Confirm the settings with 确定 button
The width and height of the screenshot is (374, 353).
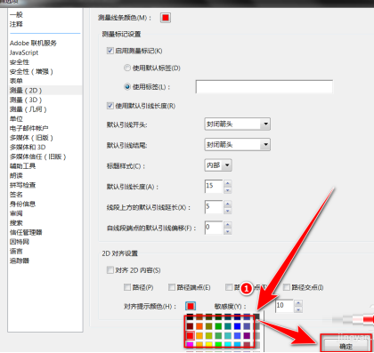coord(346,346)
